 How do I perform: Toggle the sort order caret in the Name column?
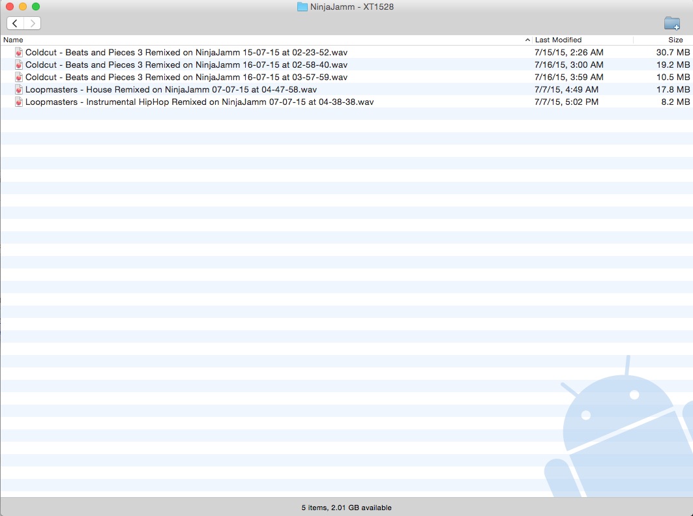(x=527, y=40)
